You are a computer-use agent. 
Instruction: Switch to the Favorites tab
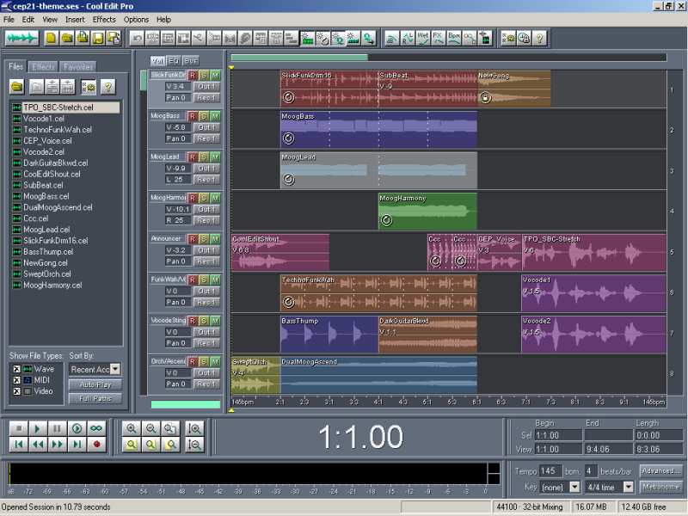point(78,66)
